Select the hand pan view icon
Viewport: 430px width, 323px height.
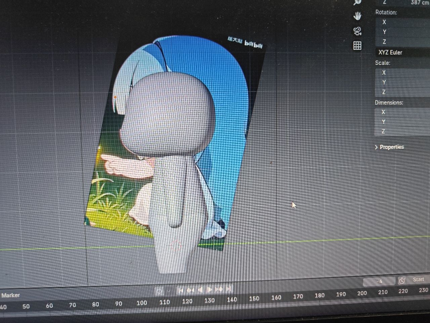357,16
